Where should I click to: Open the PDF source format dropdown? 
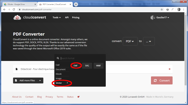130,41
